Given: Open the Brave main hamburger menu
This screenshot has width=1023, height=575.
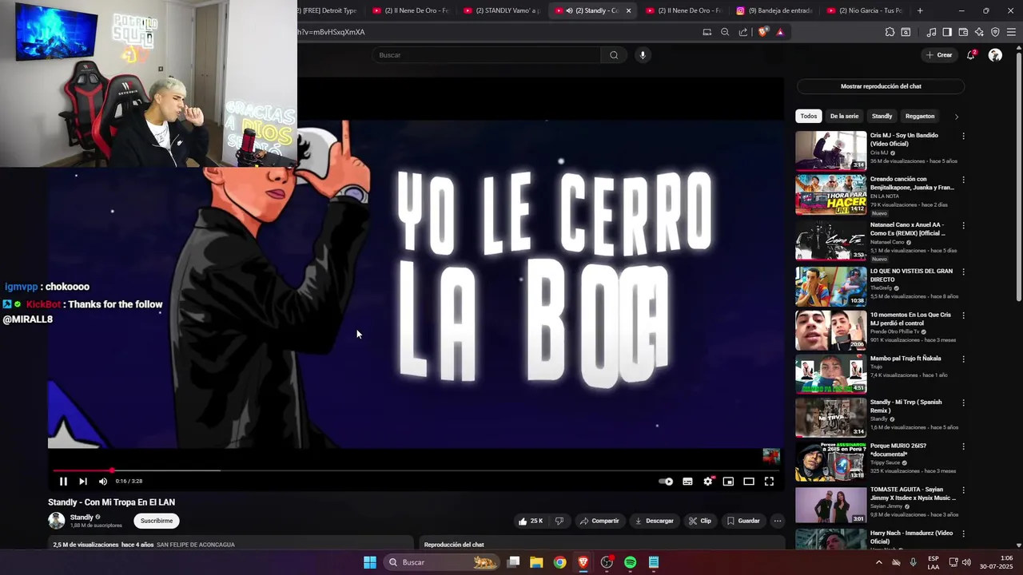Looking at the screenshot, I should click(1011, 32).
